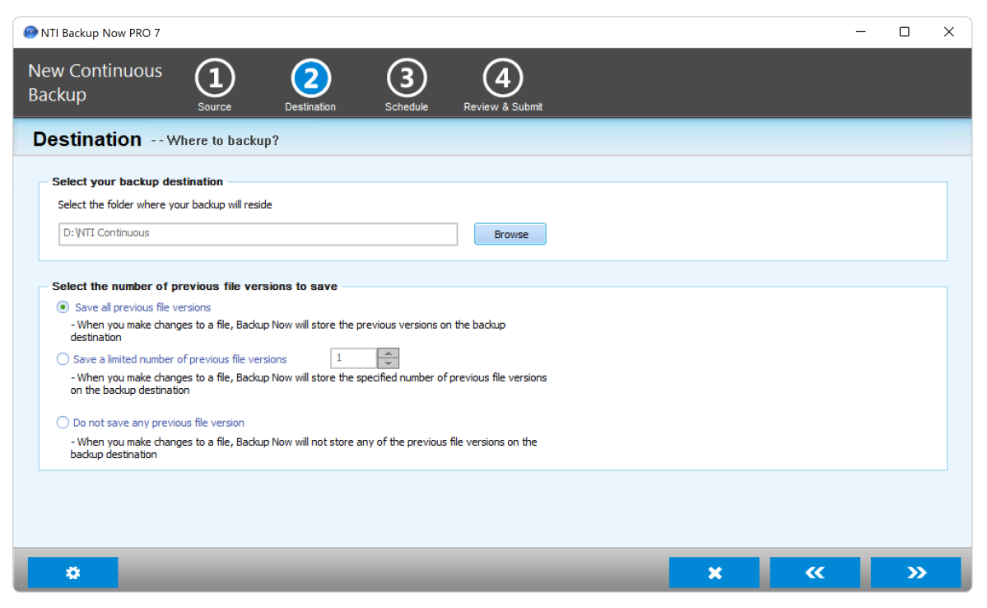Select Save all previous file versions
Screen dimensions: 987x608
(x=63, y=307)
